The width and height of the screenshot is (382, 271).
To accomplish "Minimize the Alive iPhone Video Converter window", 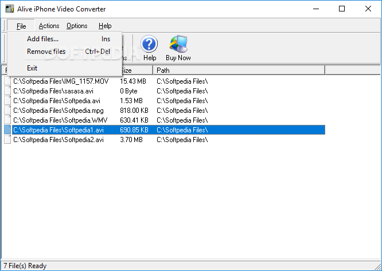I will [316, 9].
